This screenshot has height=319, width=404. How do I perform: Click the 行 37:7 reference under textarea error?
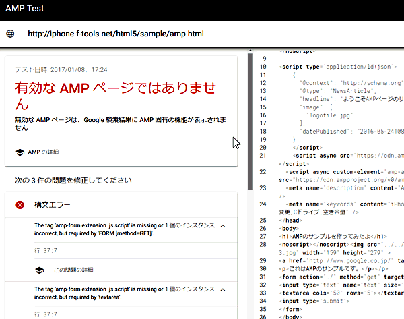point(45,313)
